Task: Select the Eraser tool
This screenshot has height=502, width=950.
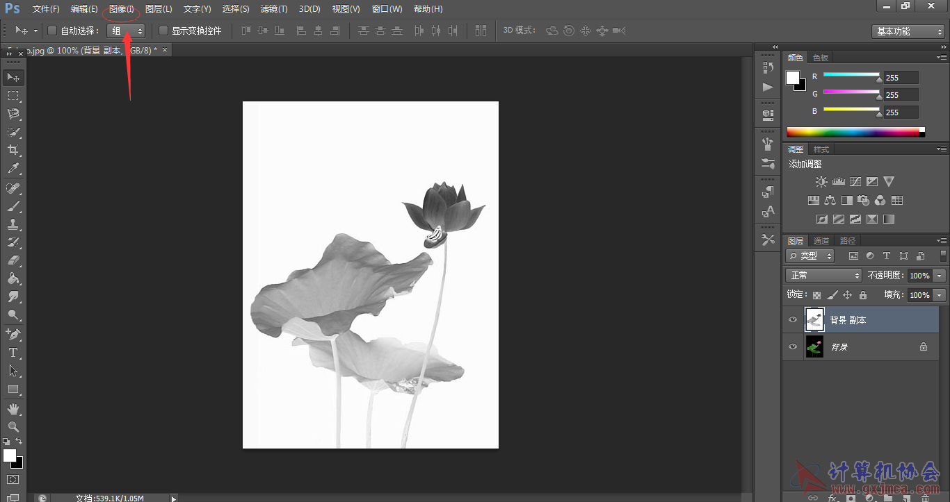Action: 13,261
